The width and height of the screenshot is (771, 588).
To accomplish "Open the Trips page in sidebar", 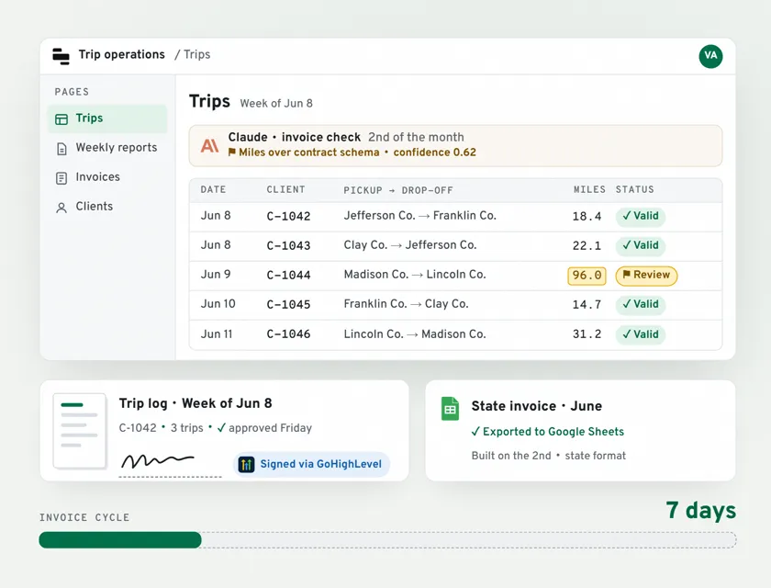I will [107, 119].
